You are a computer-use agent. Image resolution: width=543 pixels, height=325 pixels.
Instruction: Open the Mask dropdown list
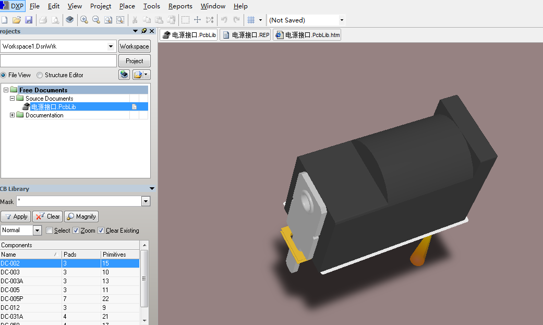pos(146,201)
